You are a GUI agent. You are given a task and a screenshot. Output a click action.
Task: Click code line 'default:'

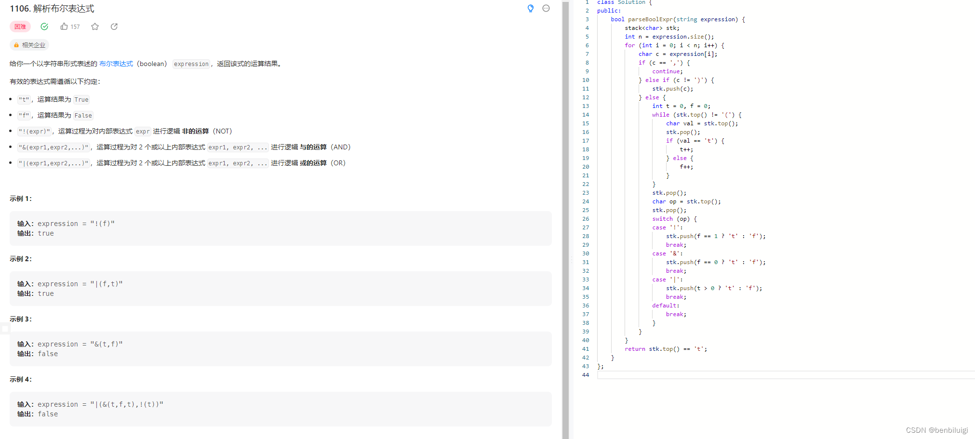pos(666,306)
